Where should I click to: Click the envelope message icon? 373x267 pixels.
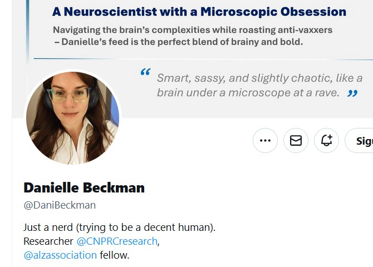pyautogui.click(x=296, y=141)
